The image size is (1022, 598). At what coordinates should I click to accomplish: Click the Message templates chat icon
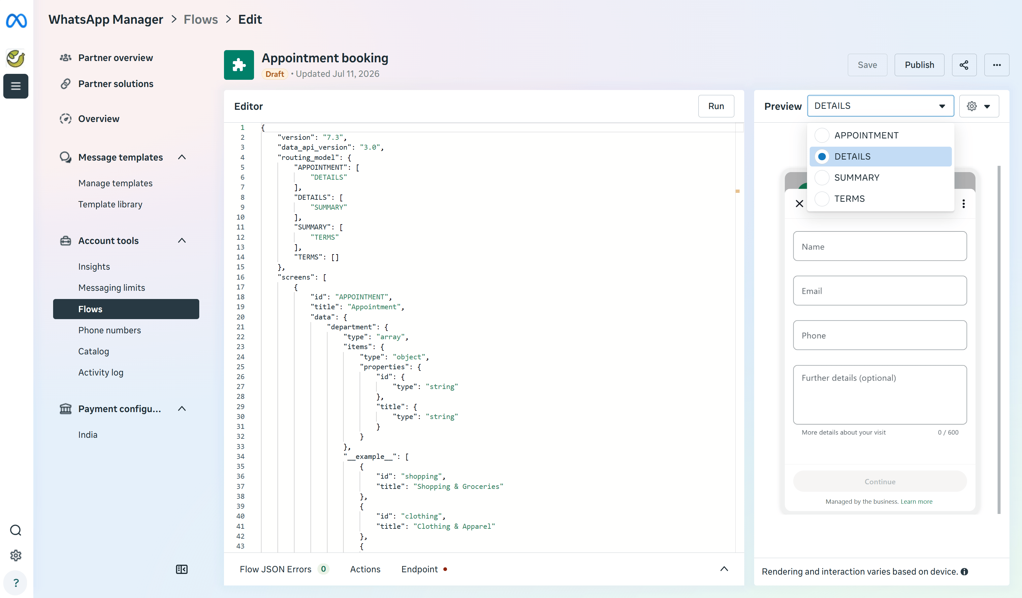[x=65, y=157]
